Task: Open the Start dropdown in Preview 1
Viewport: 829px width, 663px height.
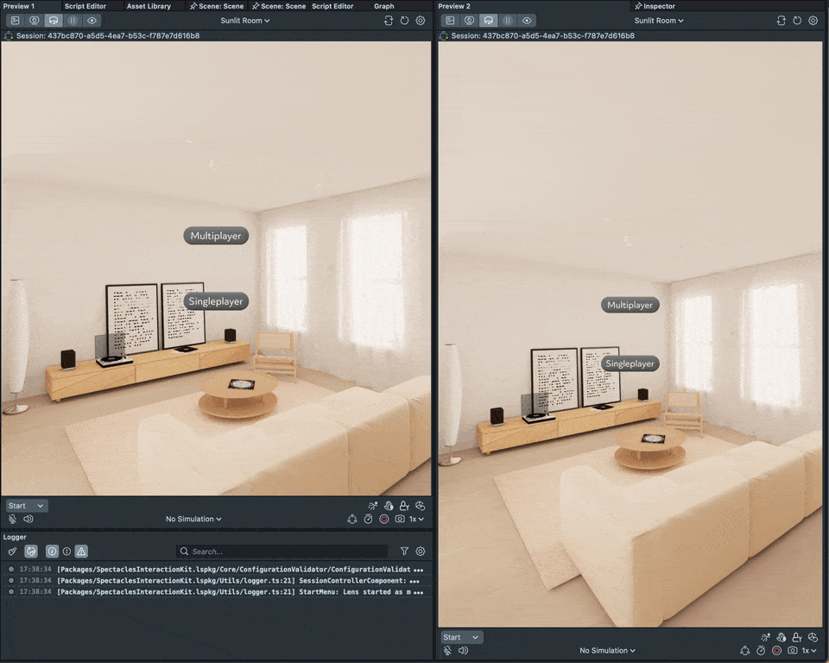Action: 27,505
